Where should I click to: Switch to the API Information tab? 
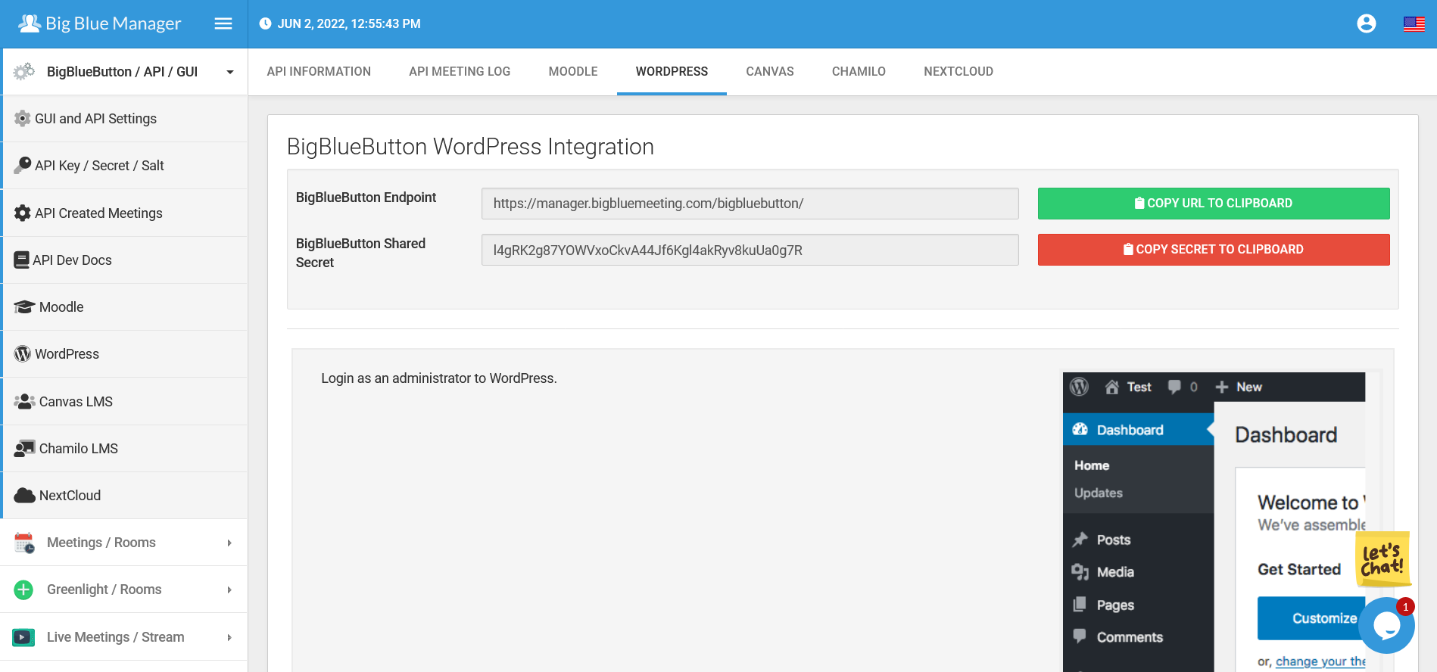tap(319, 72)
